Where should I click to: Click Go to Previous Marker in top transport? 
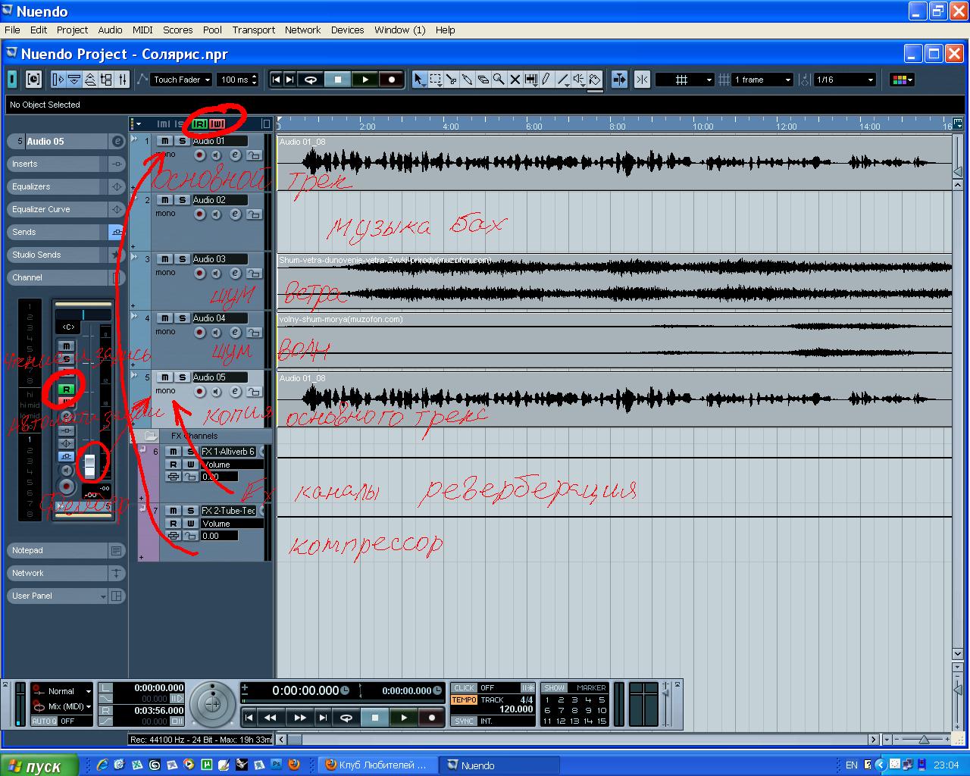click(x=276, y=80)
